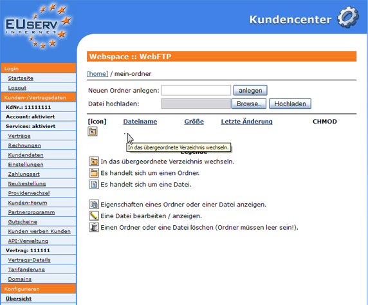Image resolution: width=368 pixels, height=305 pixels.
Task: Click the Webspace :: WebFTP title bar
Action: (221, 57)
